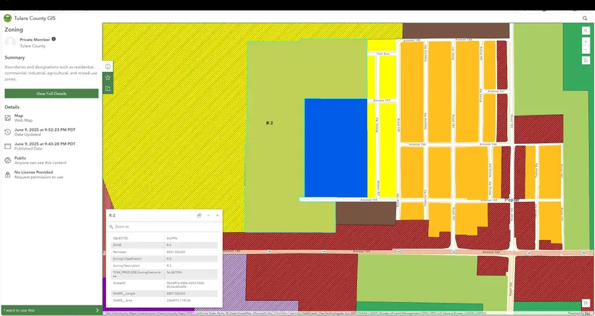
Task: Close the R-2 popup
Action: tap(218, 215)
